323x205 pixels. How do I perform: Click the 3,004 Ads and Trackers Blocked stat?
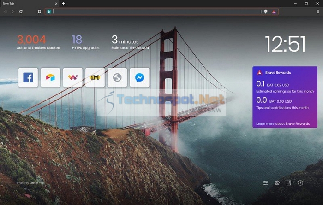click(x=38, y=42)
